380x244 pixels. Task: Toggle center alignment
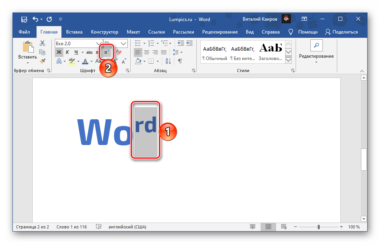coord(147,52)
